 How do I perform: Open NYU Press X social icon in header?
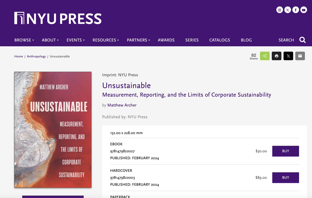tap(288, 10)
